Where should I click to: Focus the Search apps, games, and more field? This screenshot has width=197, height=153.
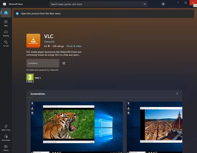(98, 4)
